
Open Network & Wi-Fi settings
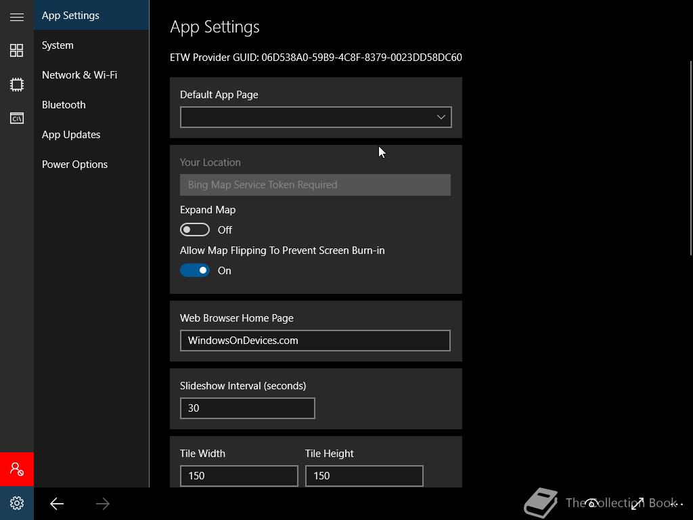(91, 74)
